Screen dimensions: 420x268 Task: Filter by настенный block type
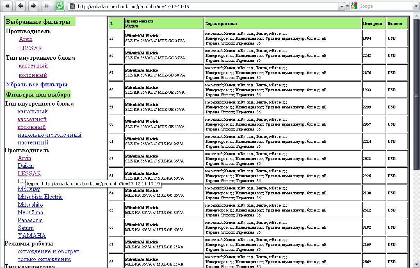coord(33,143)
